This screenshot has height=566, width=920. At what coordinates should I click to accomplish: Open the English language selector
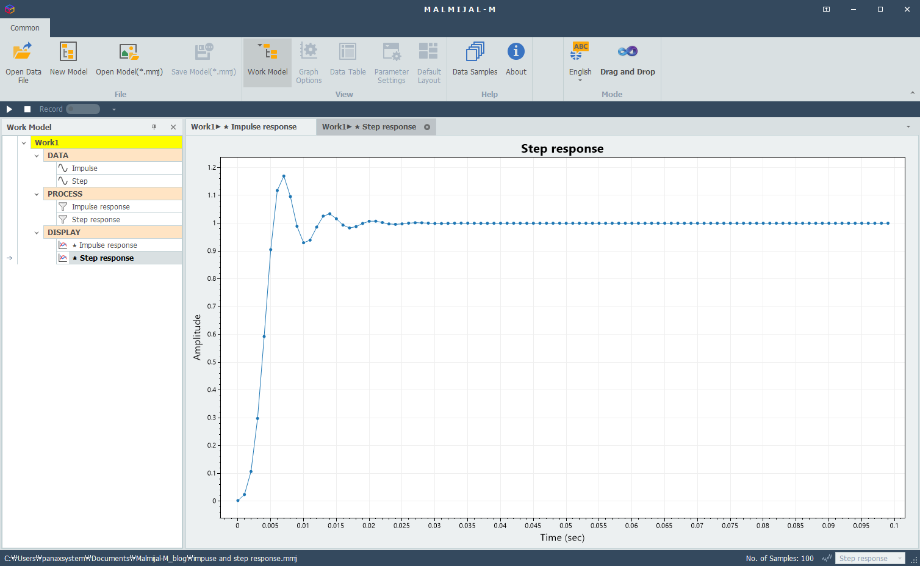580,62
